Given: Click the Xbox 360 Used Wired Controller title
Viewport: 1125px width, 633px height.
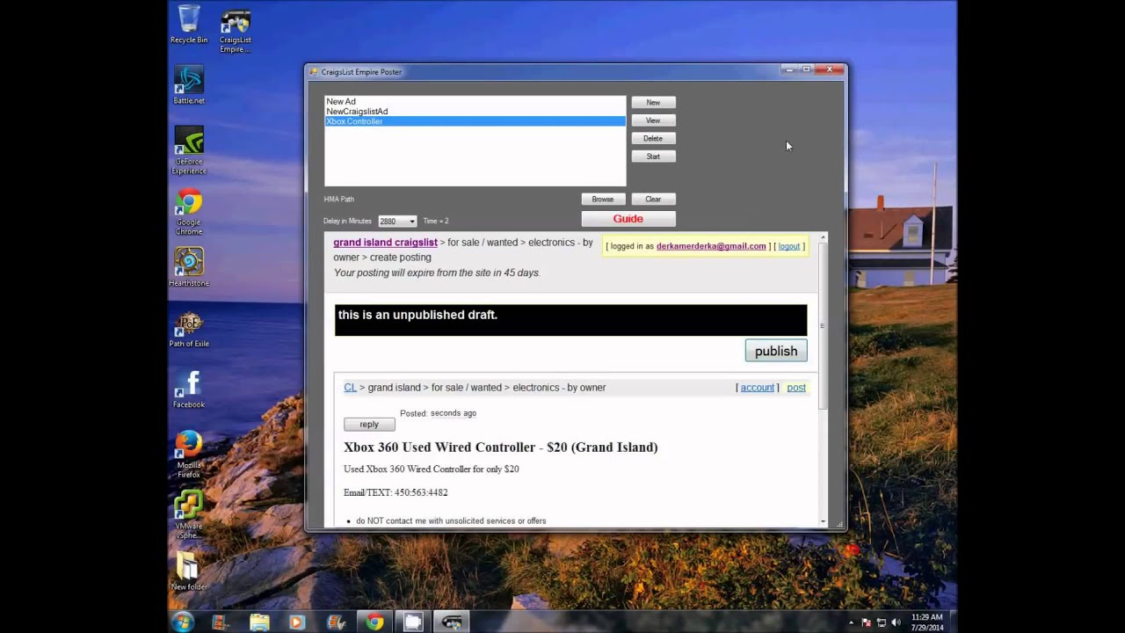Looking at the screenshot, I should click(x=501, y=447).
